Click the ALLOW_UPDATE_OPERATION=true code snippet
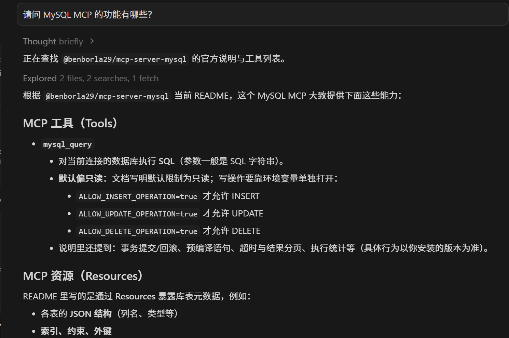Screen dimensions: 509x338 [x=138, y=214]
